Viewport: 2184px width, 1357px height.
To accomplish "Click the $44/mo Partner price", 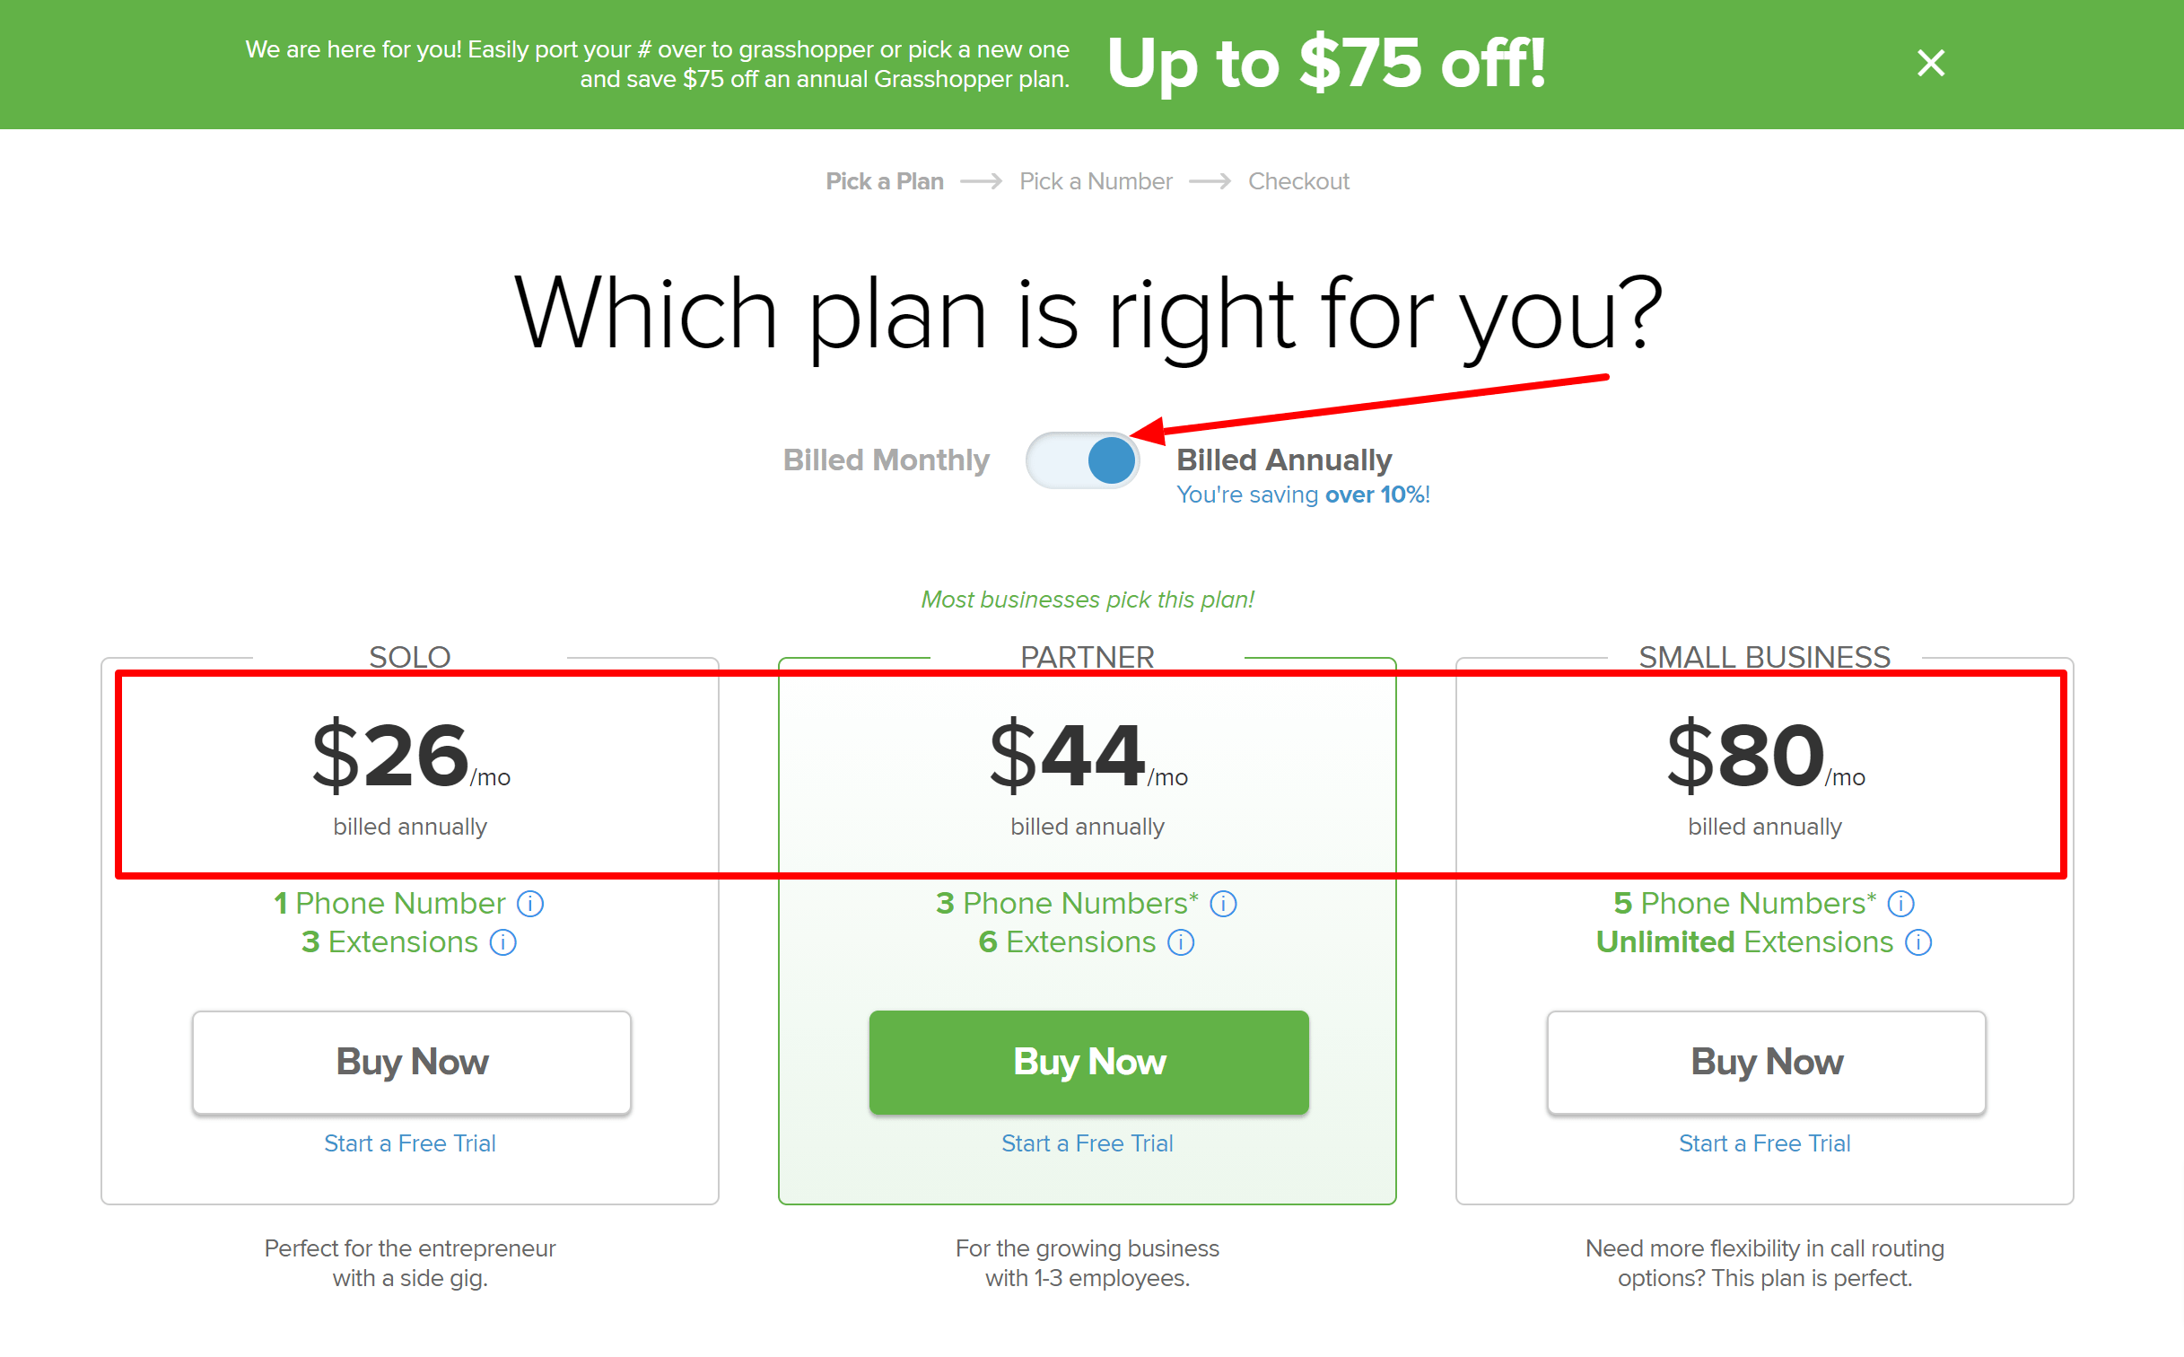I will (x=1088, y=756).
